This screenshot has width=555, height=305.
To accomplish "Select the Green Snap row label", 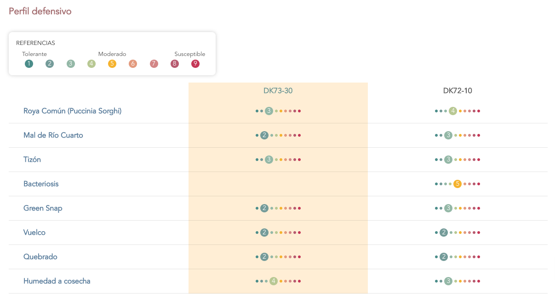I will tap(43, 208).
